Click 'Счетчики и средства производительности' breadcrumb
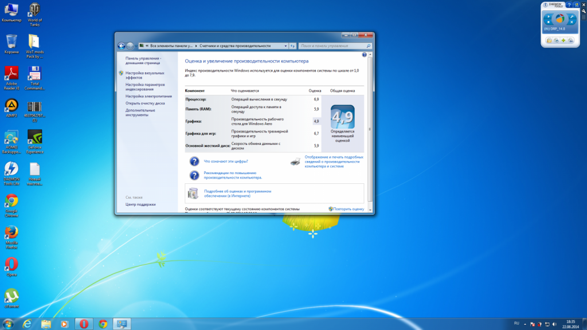 (x=234, y=46)
